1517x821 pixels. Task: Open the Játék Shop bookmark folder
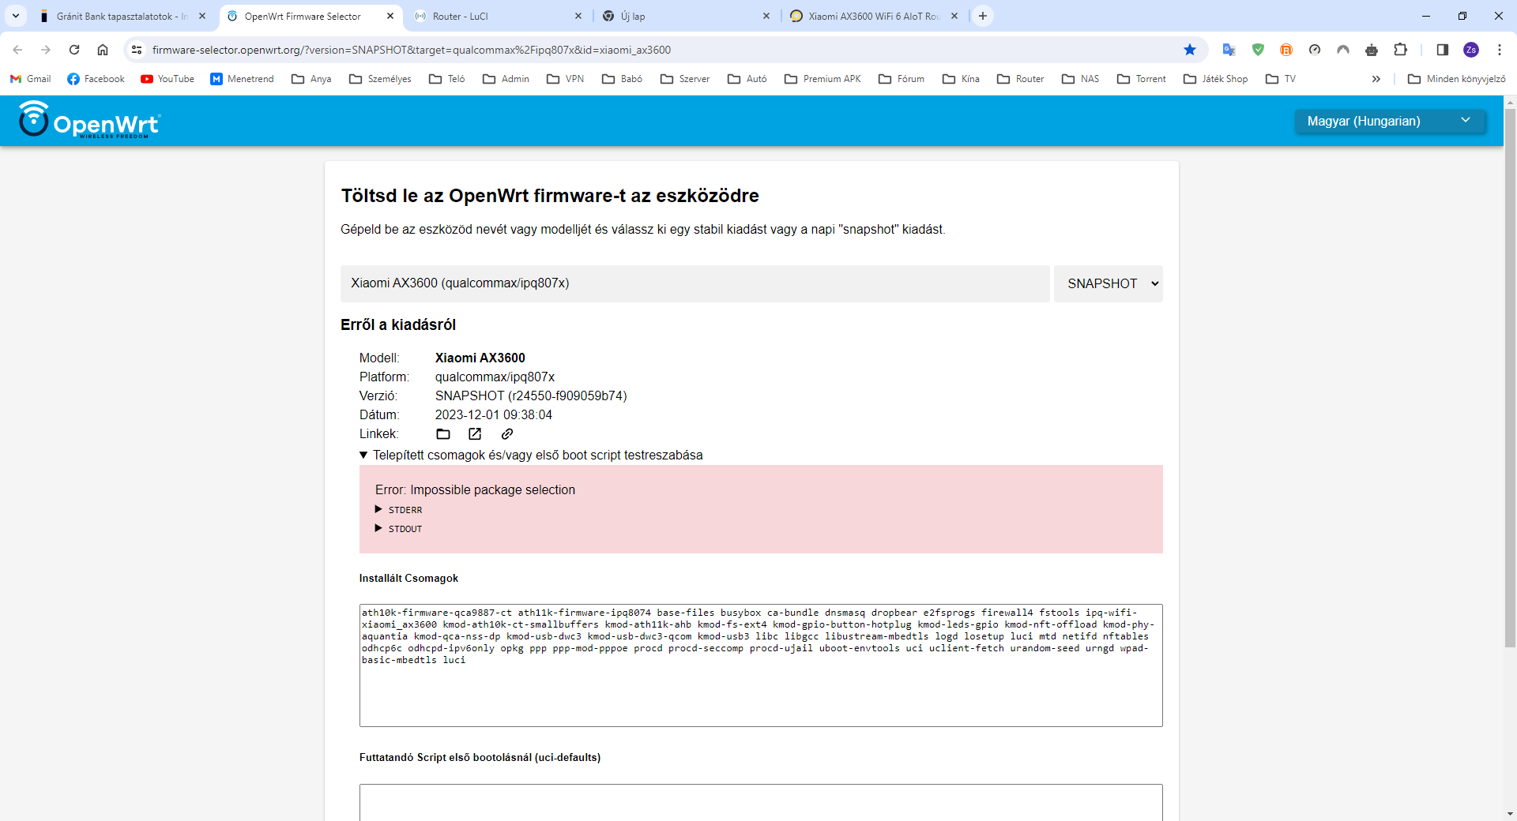1215,79
